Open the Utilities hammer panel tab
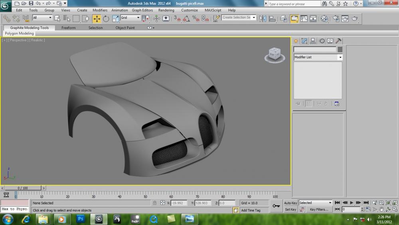Viewport: 399px width, 225px height. point(338,41)
